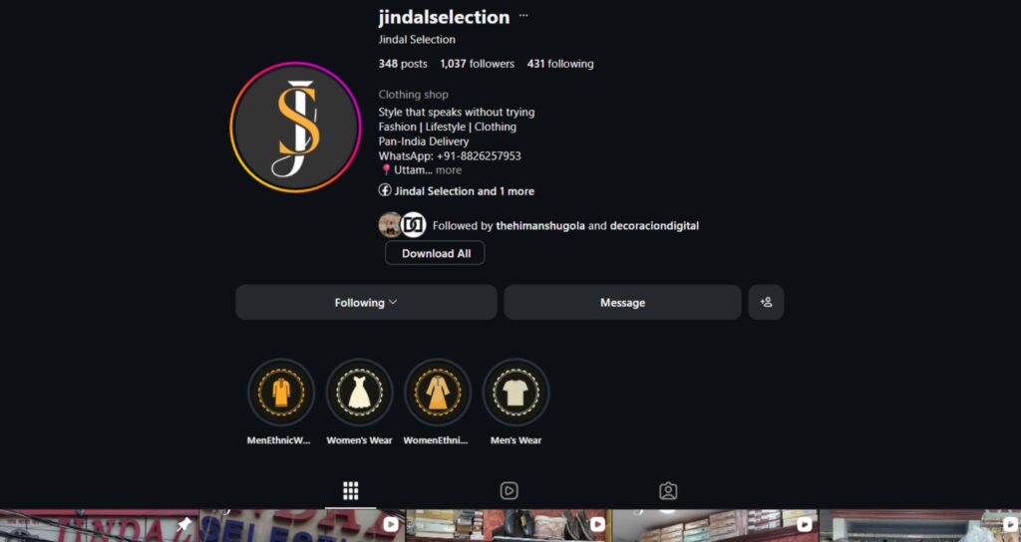Open the MenEthnicWear story highlight
Viewport: 1021px width, 542px height.
tap(280, 393)
